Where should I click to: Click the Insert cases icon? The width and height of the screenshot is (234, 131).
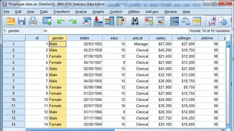(x=149, y=21)
